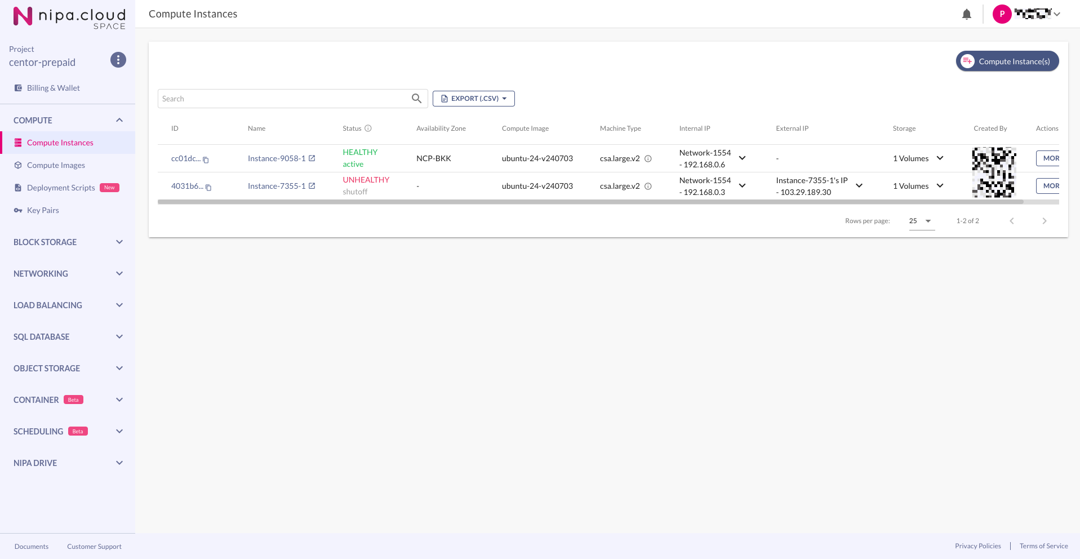Click the UNHEALTHY status text

[366, 180]
